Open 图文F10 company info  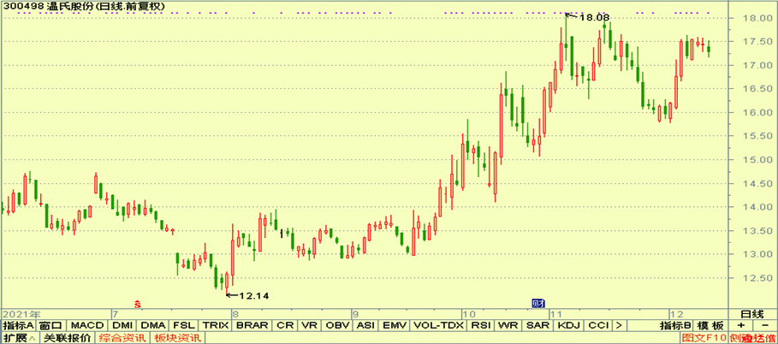704,338
